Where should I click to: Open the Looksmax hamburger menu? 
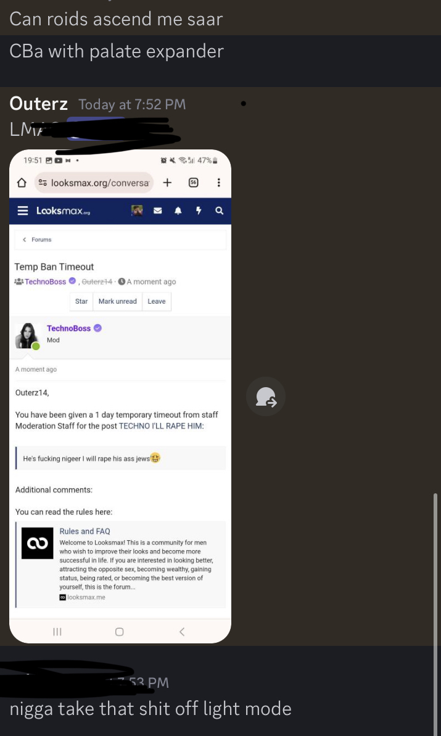coord(22,211)
